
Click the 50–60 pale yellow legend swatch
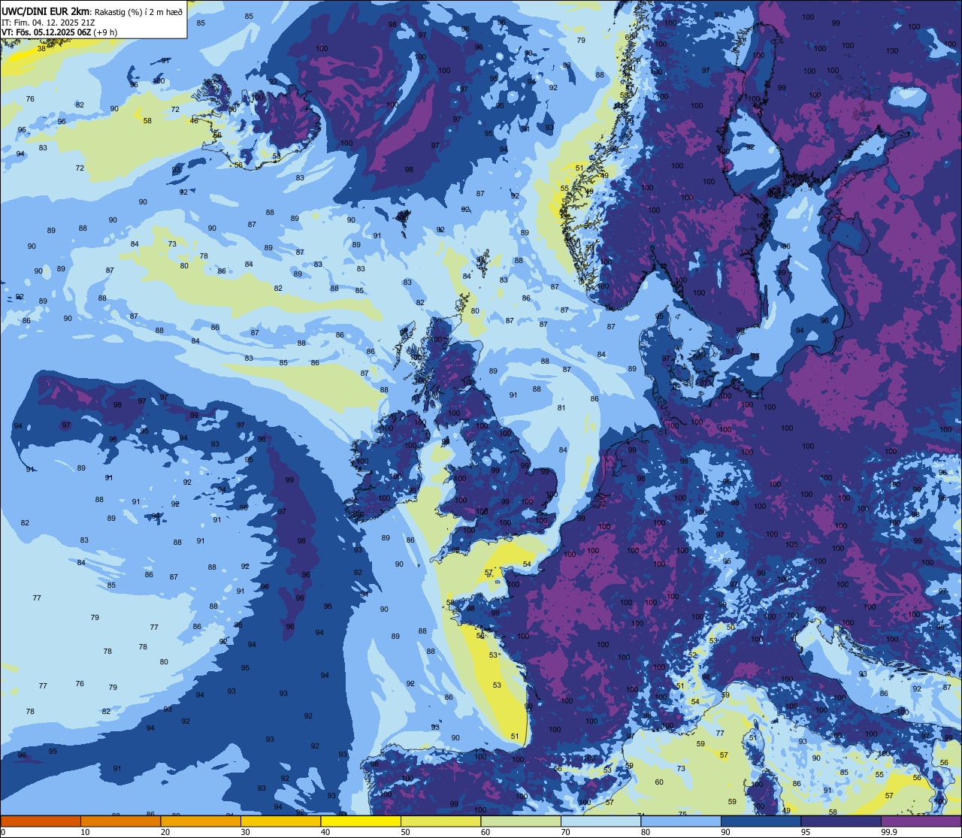440,821
